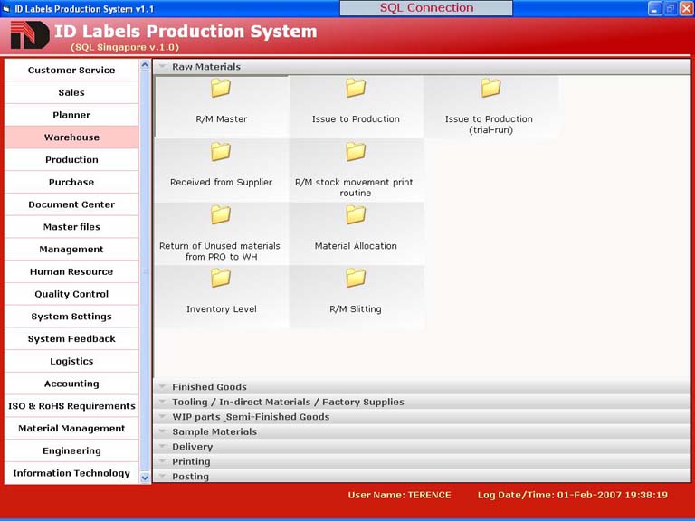Screen dimensions: 695x521
Task: Open the Received from Supplier folder
Action: pyautogui.click(x=221, y=152)
